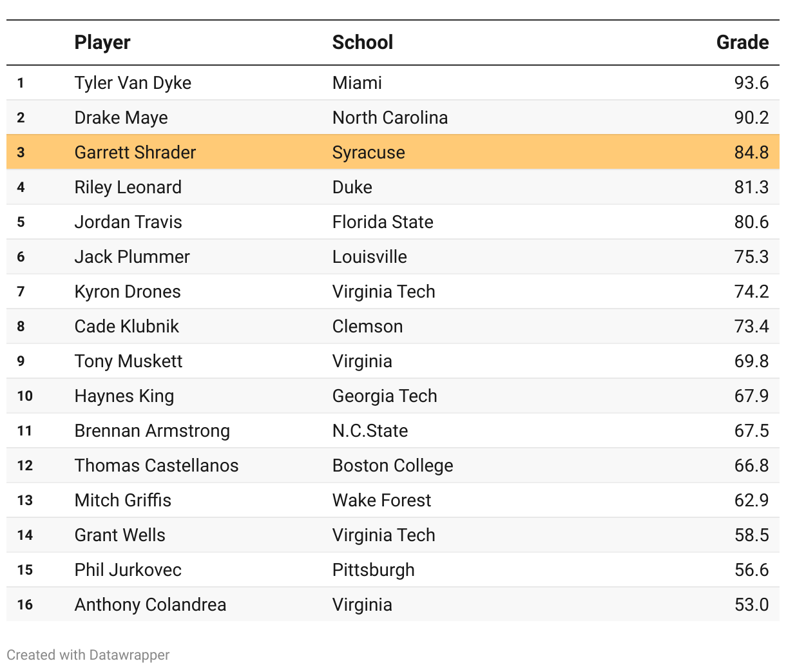Click the North Carolina school cell
The width and height of the screenshot is (786, 670).
390,118
